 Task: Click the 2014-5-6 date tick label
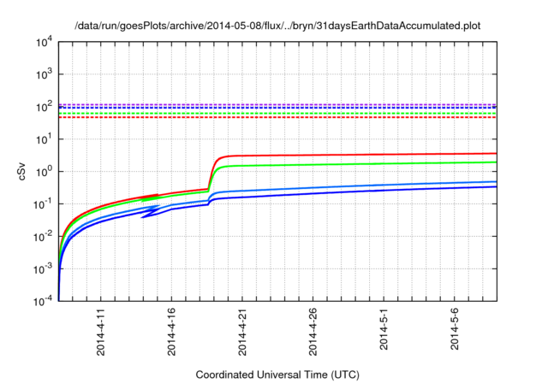coord(454,328)
